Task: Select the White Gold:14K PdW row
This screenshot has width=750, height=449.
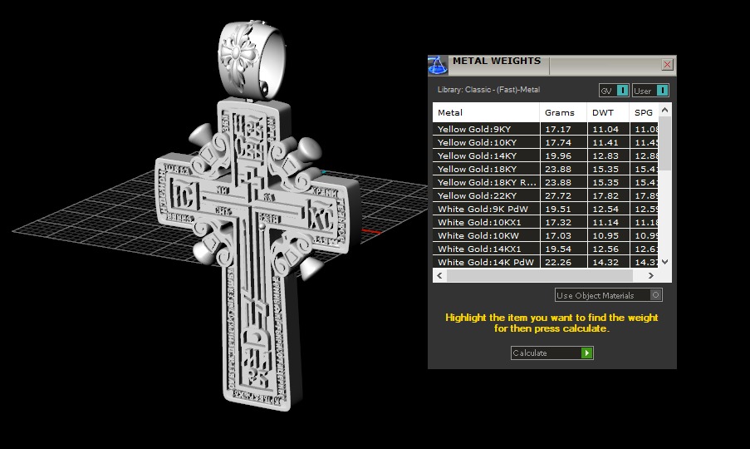Action: (x=546, y=262)
